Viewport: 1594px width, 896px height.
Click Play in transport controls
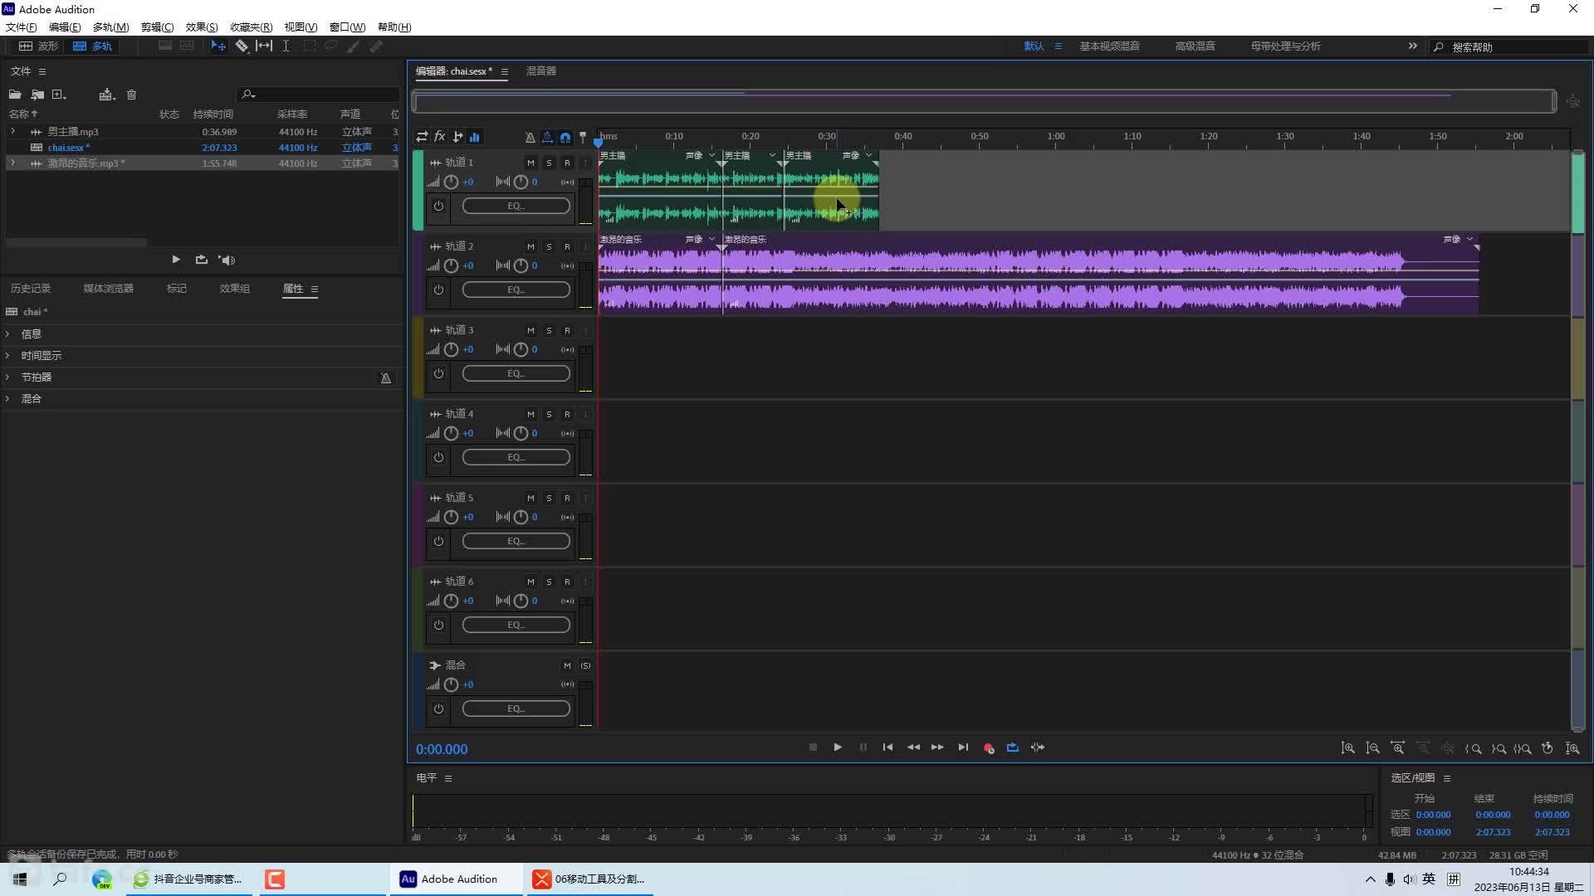pos(838,747)
